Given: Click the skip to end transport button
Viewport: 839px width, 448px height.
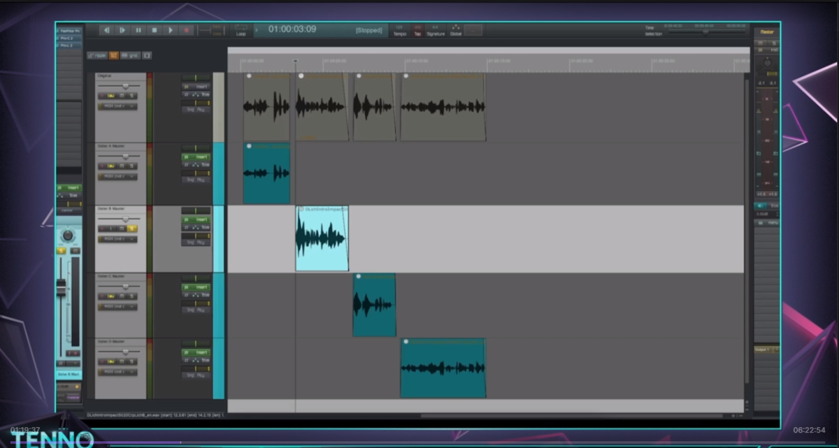Looking at the screenshot, I should click(x=122, y=30).
